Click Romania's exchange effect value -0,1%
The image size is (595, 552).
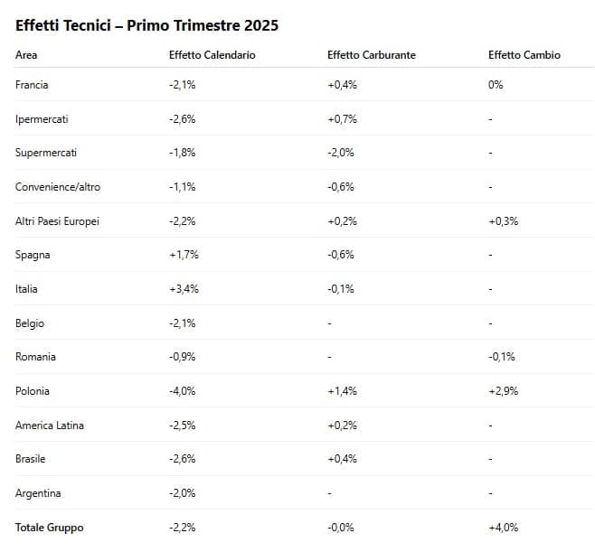point(501,357)
